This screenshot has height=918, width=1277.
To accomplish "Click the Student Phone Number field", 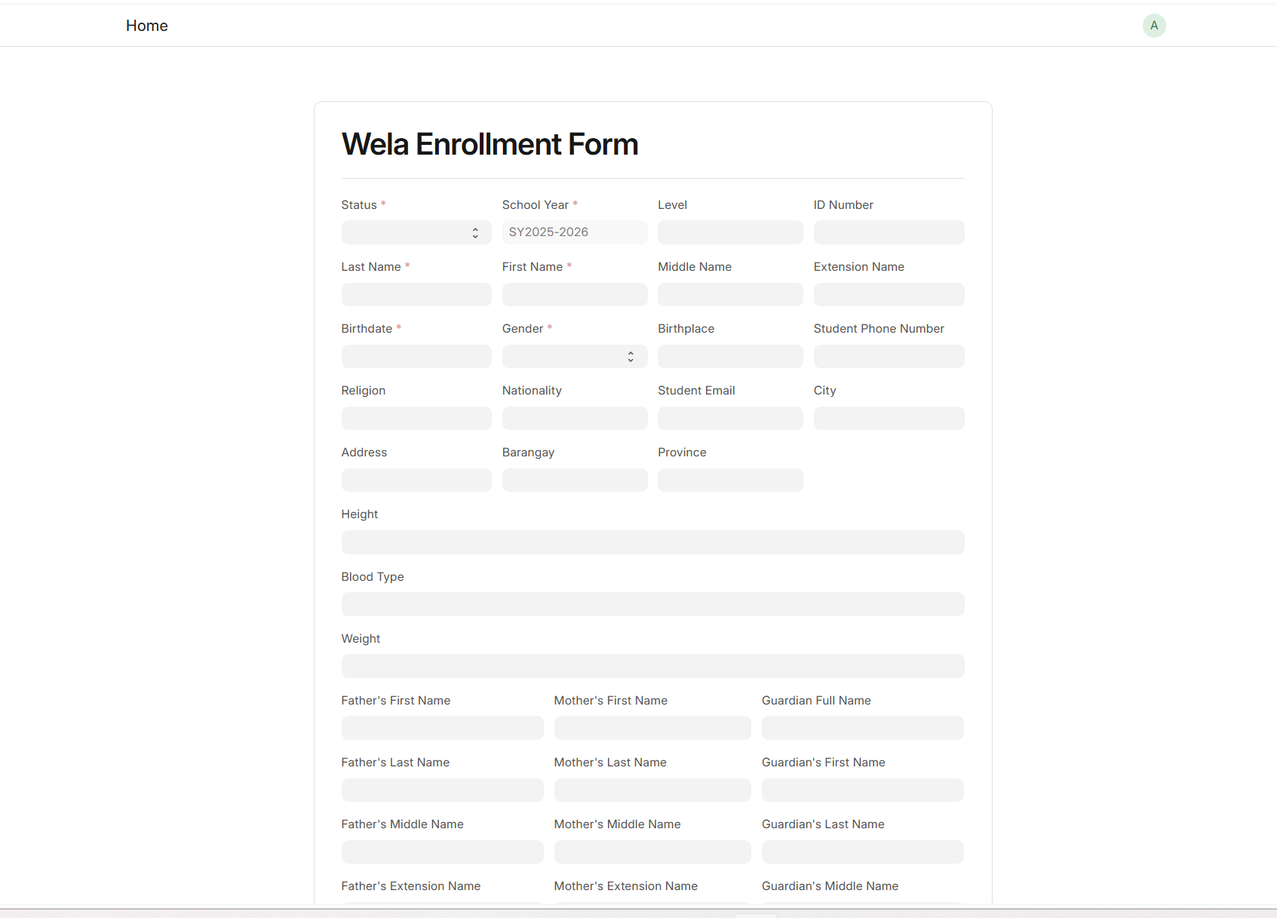I will [888, 356].
